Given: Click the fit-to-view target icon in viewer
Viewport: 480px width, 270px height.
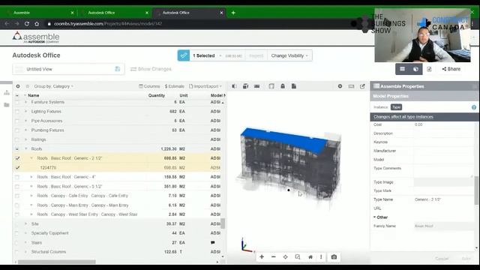Looking at the screenshot, I should (285, 256).
